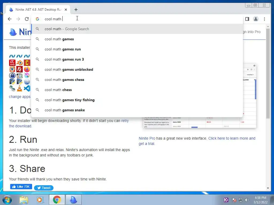This screenshot has height=205, width=274.
Task: Click the FileZilla icon in installer list
Action: point(20,69)
